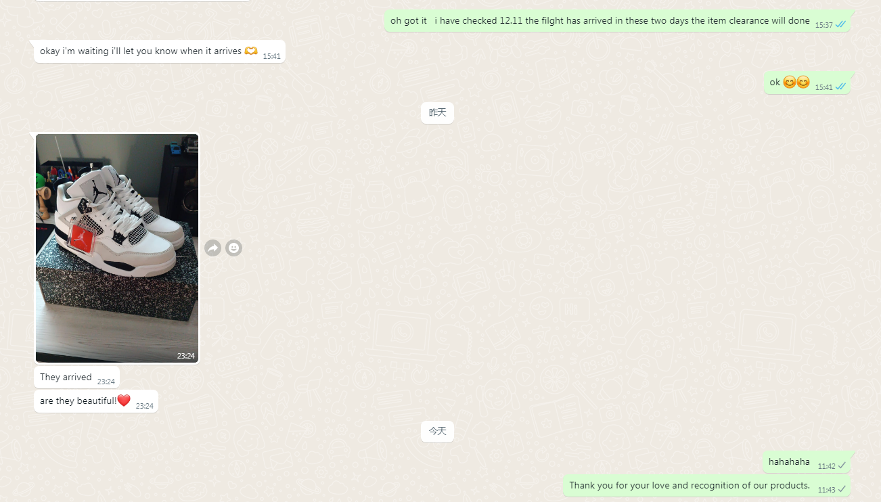Click the double check mark at 15:41
Viewport: 881px width, 502px height.
(x=840, y=87)
